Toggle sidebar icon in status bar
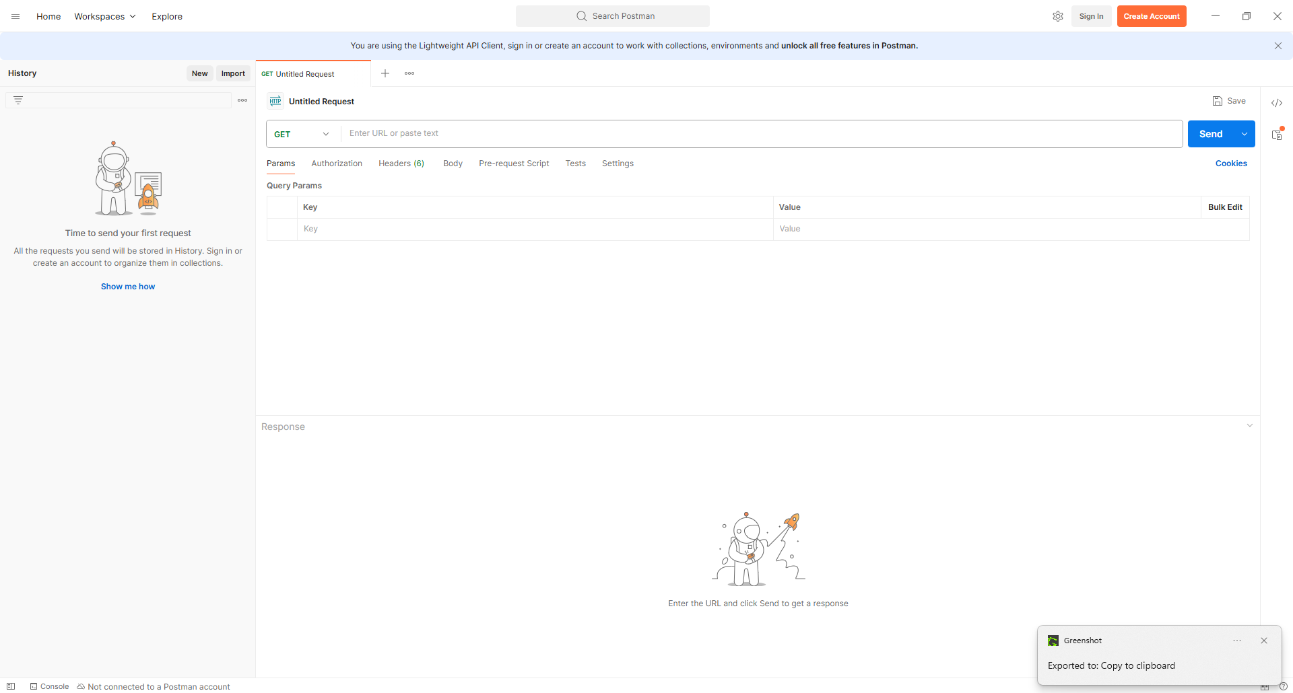This screenshot has width=1293, height=693. pyautogui.click(x=11, y=686)
